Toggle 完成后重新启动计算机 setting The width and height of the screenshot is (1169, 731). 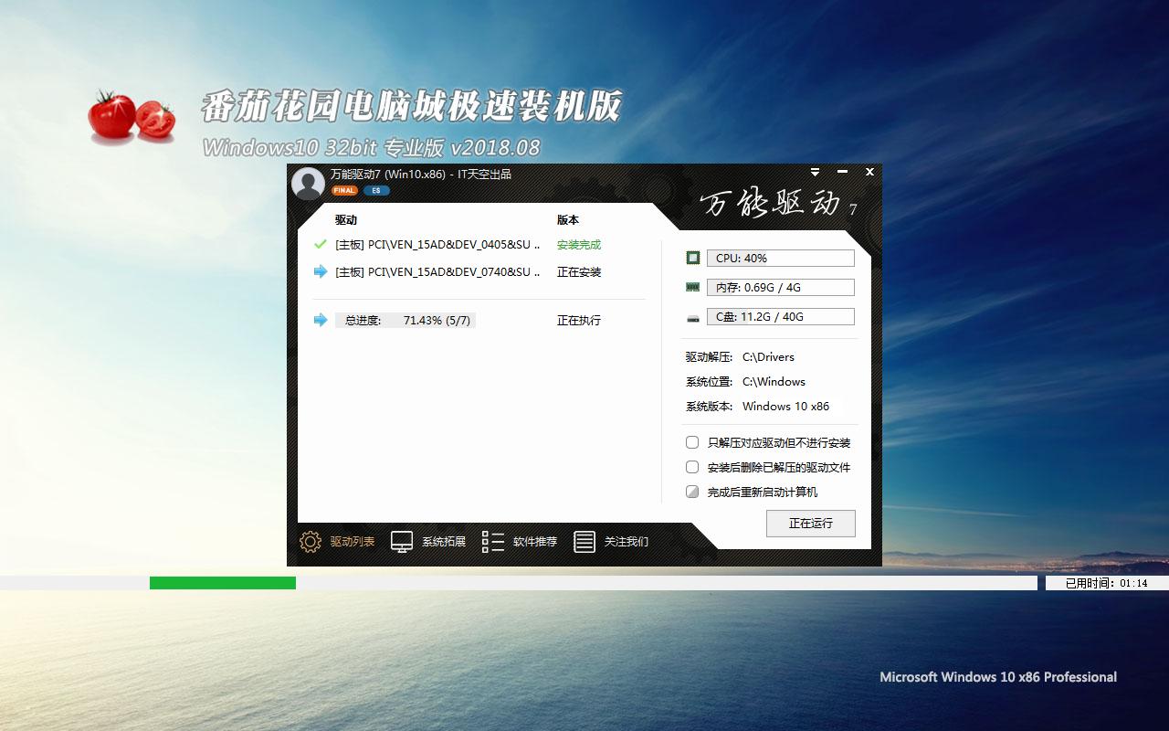point(691,492)
